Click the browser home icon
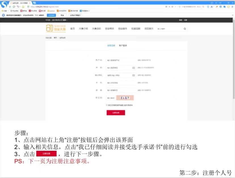This screenshot has width=235, height=178. [23, 7]
